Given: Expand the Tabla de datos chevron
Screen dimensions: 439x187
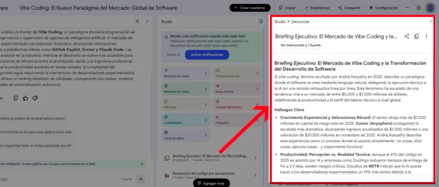Looking at the screenshot, I should point(206,136).
